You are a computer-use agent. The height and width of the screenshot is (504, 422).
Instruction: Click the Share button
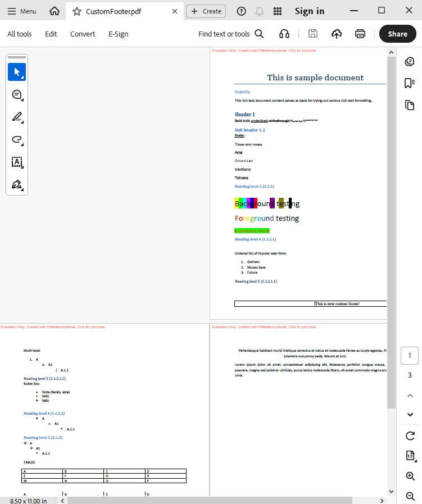[x=398, y=34]
